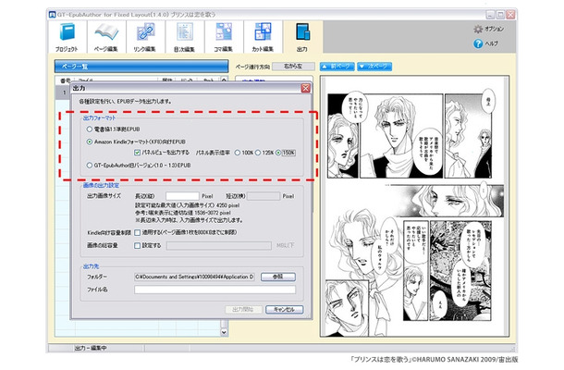Select Amazon Kindle フォーマット(KF8) radio button

tap(90, 142)
